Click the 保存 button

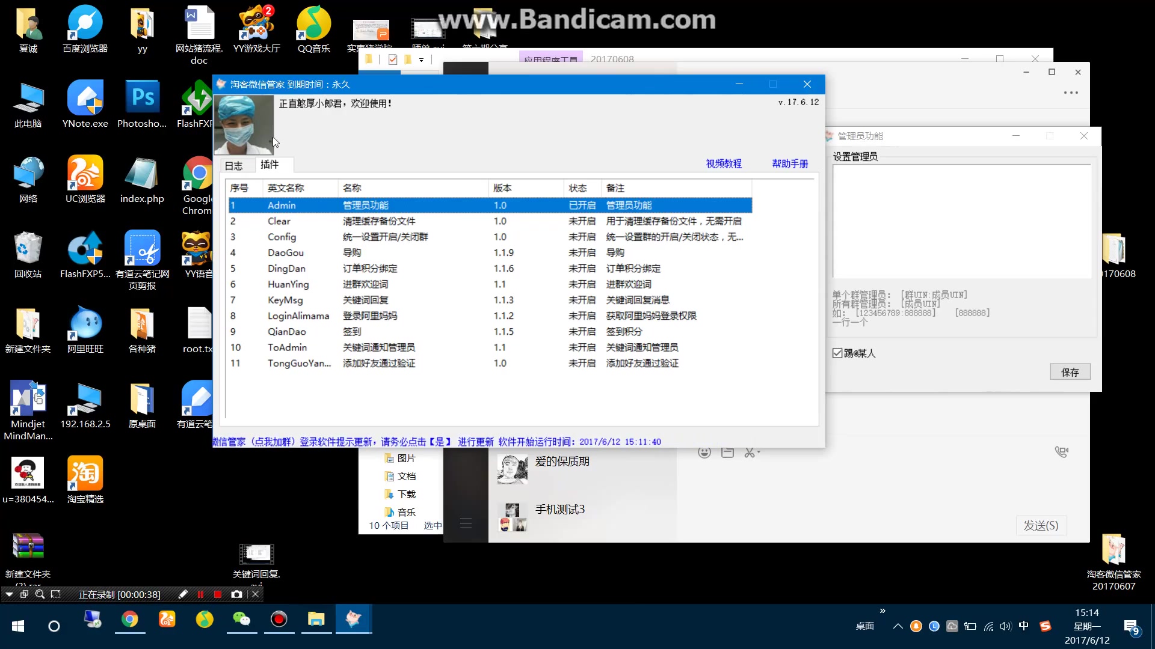(1070, 372)
